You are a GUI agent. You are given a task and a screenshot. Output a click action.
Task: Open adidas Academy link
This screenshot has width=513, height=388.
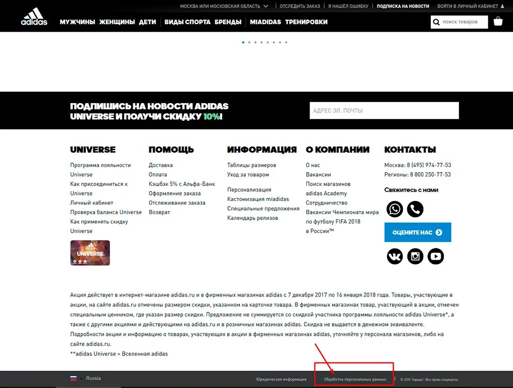(x=326, y=194)
